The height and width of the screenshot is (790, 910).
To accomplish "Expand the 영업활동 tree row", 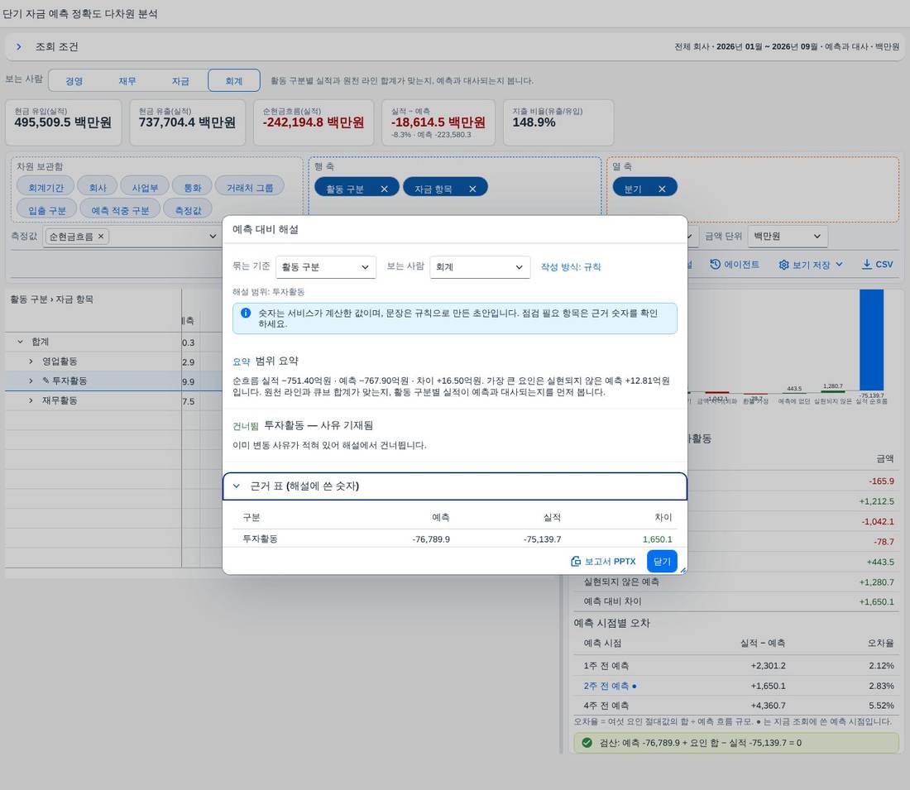I will click(x=31, y=361).
